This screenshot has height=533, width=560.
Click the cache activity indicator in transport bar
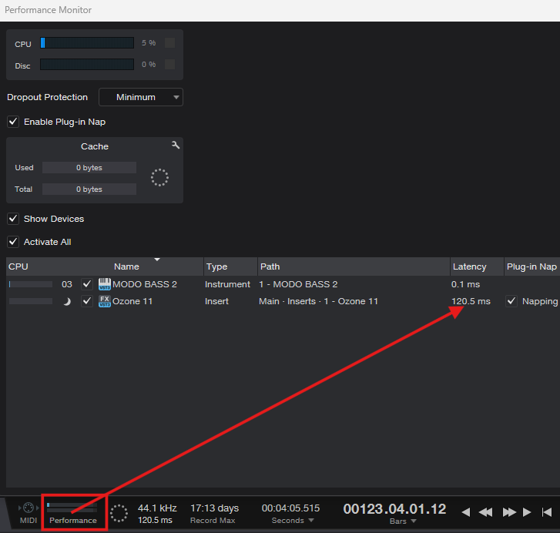click(119, 514)
